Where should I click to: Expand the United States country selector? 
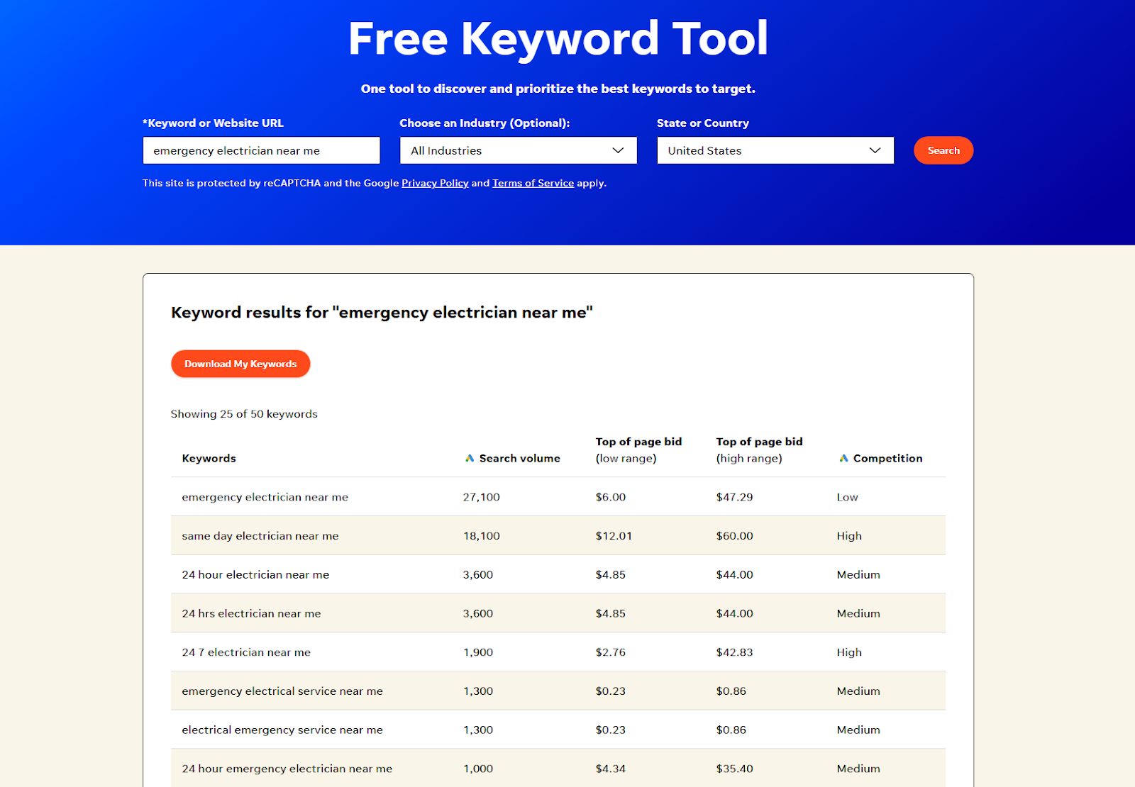(x=775, y=150)
